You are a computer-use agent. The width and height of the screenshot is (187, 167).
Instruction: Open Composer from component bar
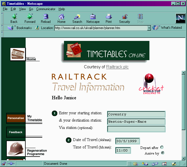174,164
